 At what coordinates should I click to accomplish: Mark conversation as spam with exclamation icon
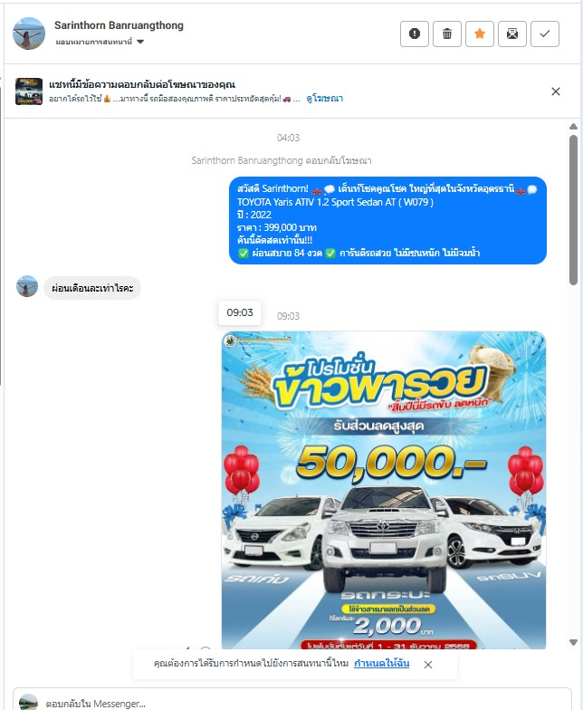click(x=415, y=34)
